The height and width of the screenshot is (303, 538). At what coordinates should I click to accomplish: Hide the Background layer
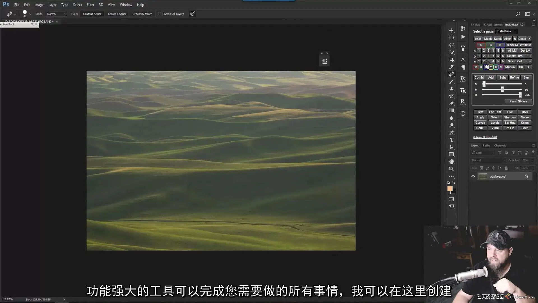473,176
